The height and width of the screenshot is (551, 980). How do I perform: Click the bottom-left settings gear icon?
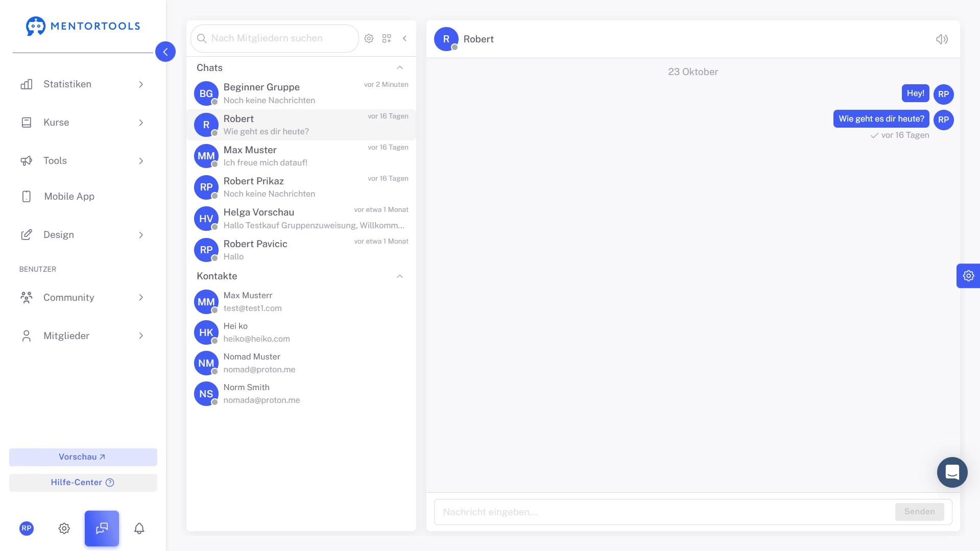(64, 528)
